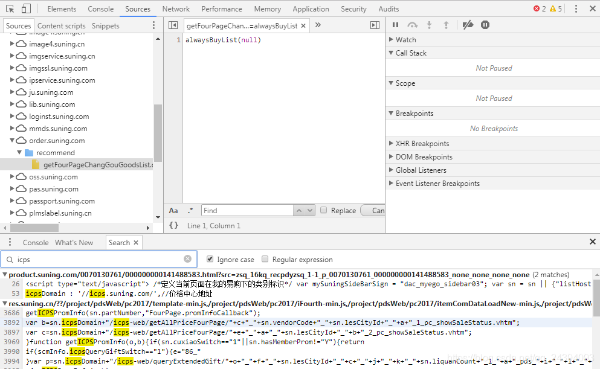This screenshot has width=600, height=369.
Task: Enable the Replace checkbox
Action: 323,210
